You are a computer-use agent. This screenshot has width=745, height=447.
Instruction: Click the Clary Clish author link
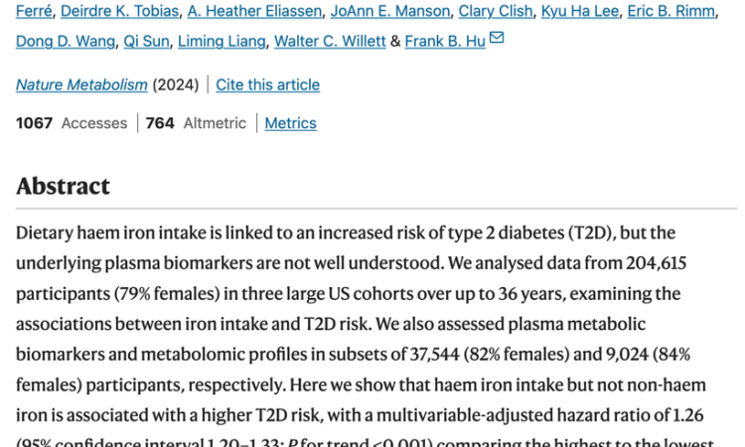(496, 11)
